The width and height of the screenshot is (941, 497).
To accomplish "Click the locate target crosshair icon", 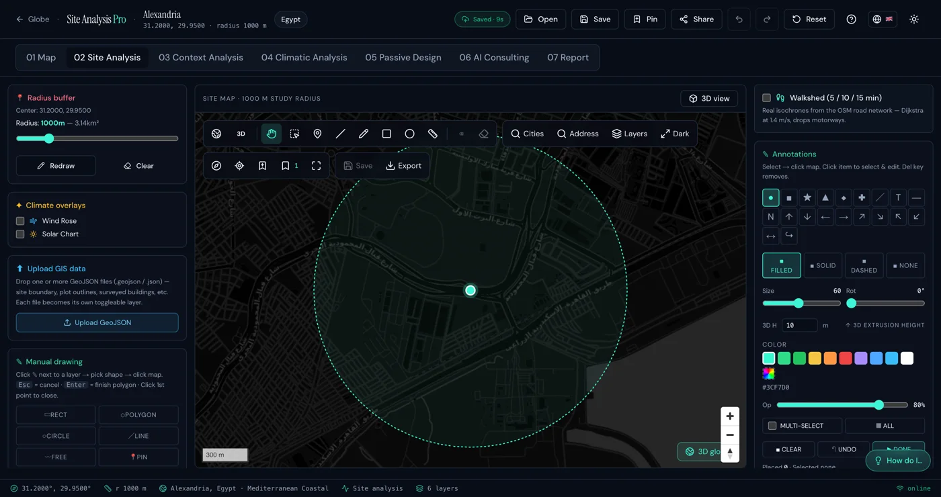I will point(239,166).
